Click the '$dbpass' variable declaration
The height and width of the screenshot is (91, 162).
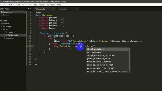pyautogui.click(x=53, y=26)
